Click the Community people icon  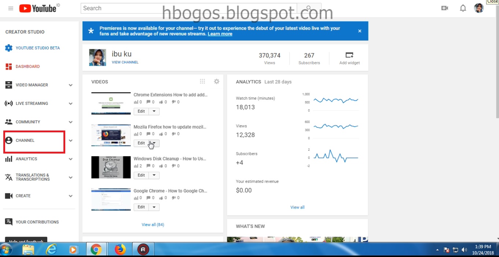click(x=9, y=122)
